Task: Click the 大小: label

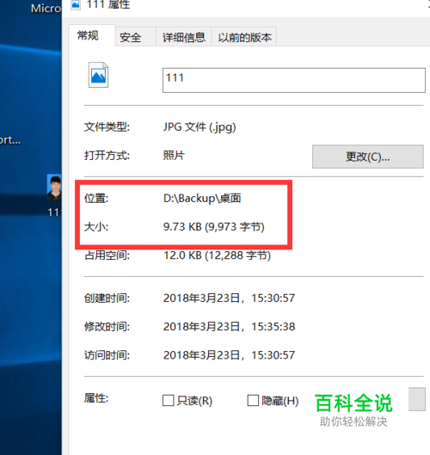Action: pos(96,227)
